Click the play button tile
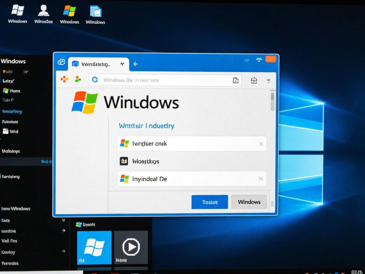The width and height of the screenshot is (365, 274). pyautogui.click(x=131, y=247)
